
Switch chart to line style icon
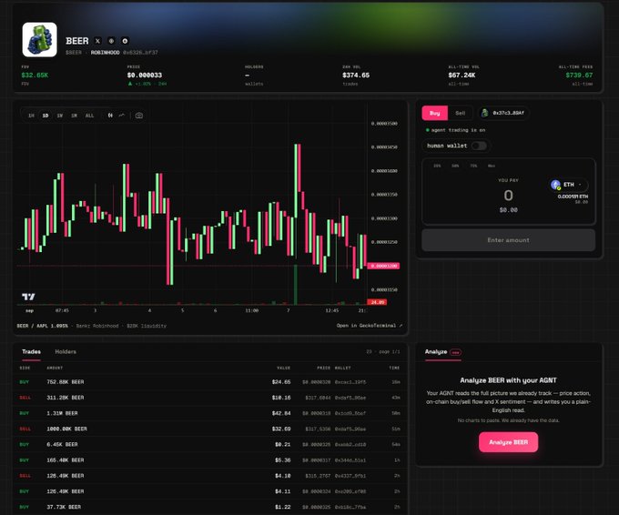tap(122, 116)
